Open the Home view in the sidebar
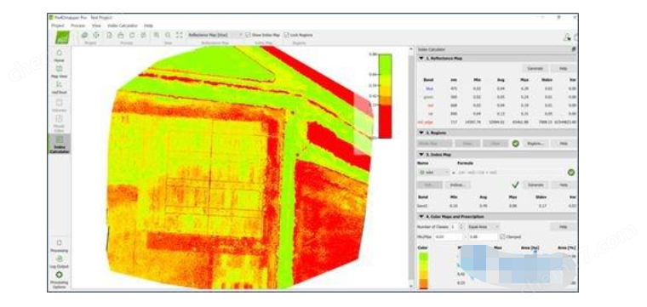 click(x=60, y=55)
